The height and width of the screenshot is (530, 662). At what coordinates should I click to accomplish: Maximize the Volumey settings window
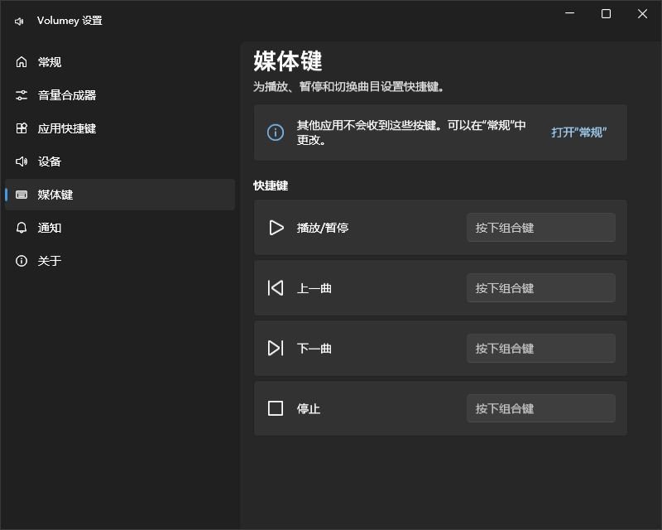click(x=606, y=13)
